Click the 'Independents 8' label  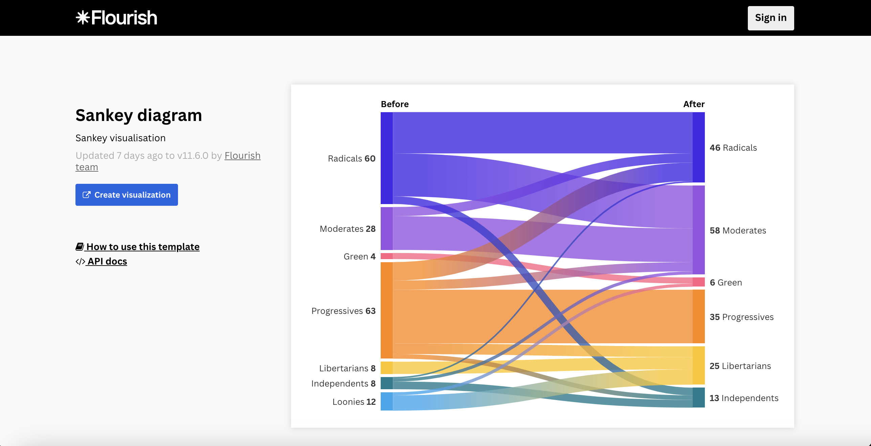coord(343,383)
